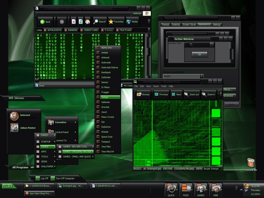The height and width of the screenshot is (198, 264).
Task: Switch to the Desktop tab
Action: tap(176, 25)
